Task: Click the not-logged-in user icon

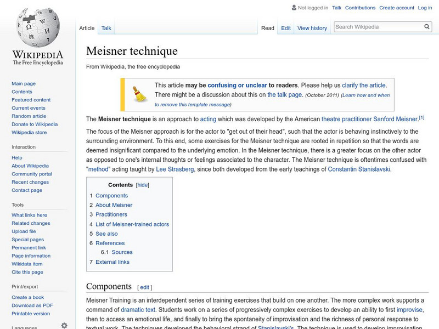Action: click(x=294, y=8)
